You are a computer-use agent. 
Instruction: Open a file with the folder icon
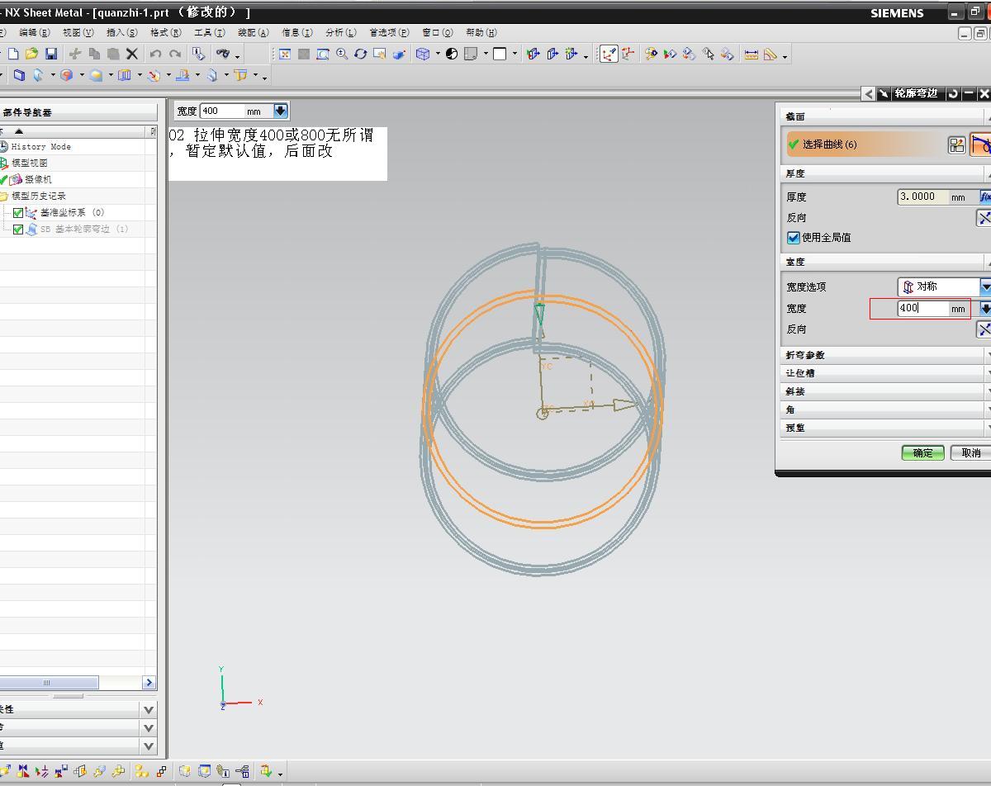(31, 54)
